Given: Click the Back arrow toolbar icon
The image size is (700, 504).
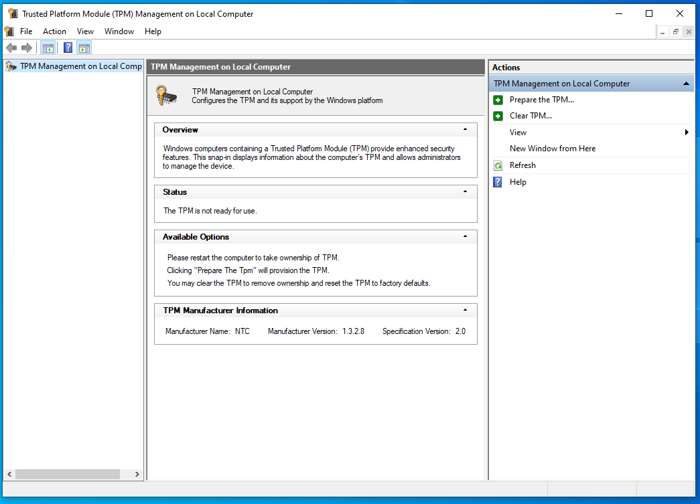Looking at the screenshot, I should point(11,48).
